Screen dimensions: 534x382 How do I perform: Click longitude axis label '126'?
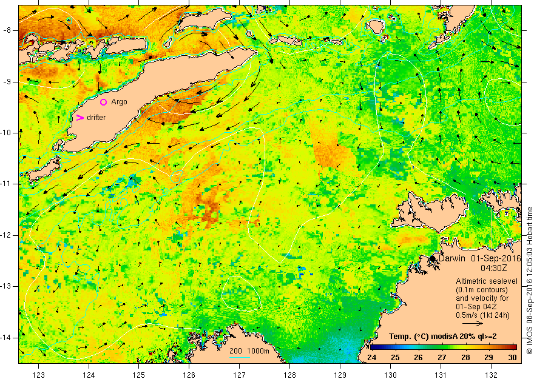coord(189,375)
